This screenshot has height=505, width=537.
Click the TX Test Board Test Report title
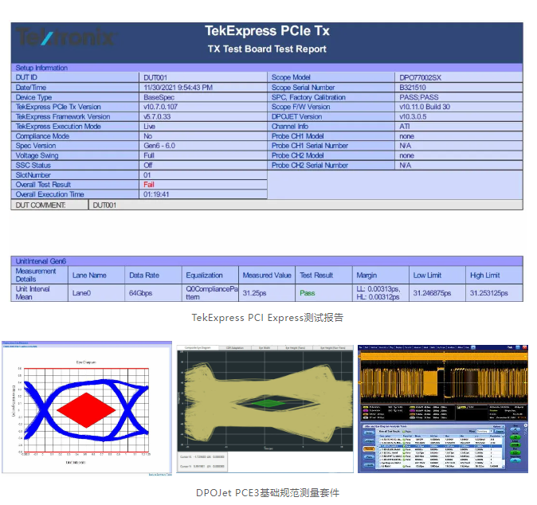pos(267,49)
